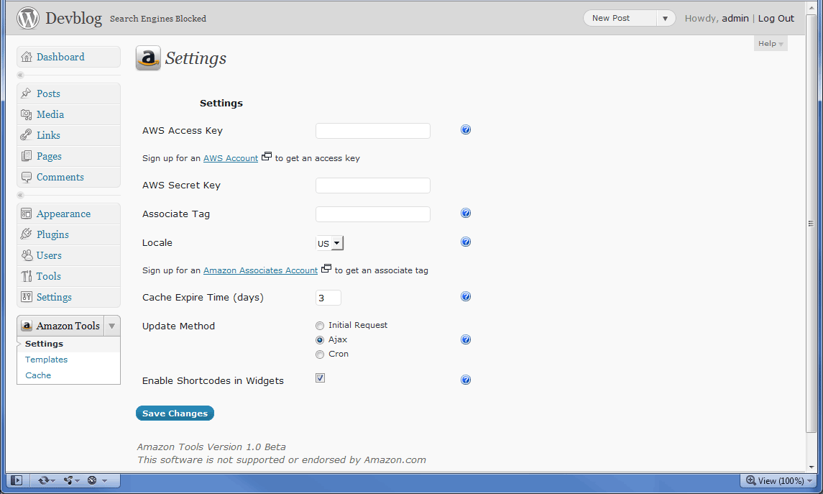The height and width of the screenshot is (494, 823).
Task: Click the Associate Tag input field
Action: pyautogui.click(x=372, y=214)
